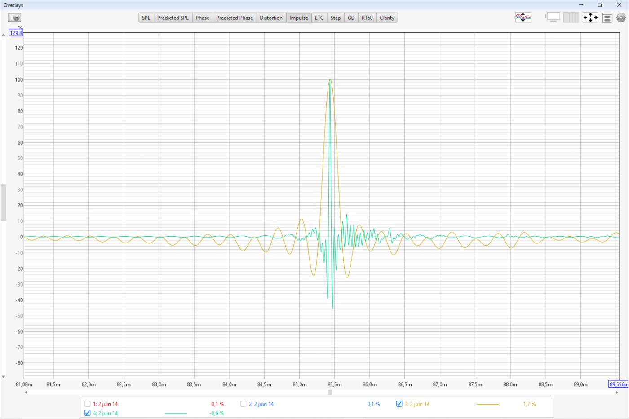Go to the Distortion tab
Image resolution: width=629 pixels, height=419 pixels.
tap(271, 18)
